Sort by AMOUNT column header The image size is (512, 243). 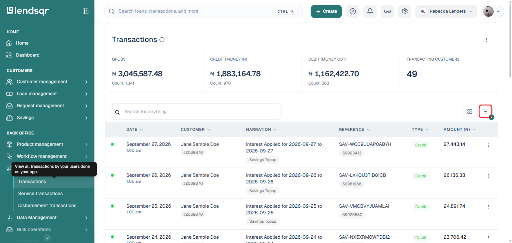(460, 129)
